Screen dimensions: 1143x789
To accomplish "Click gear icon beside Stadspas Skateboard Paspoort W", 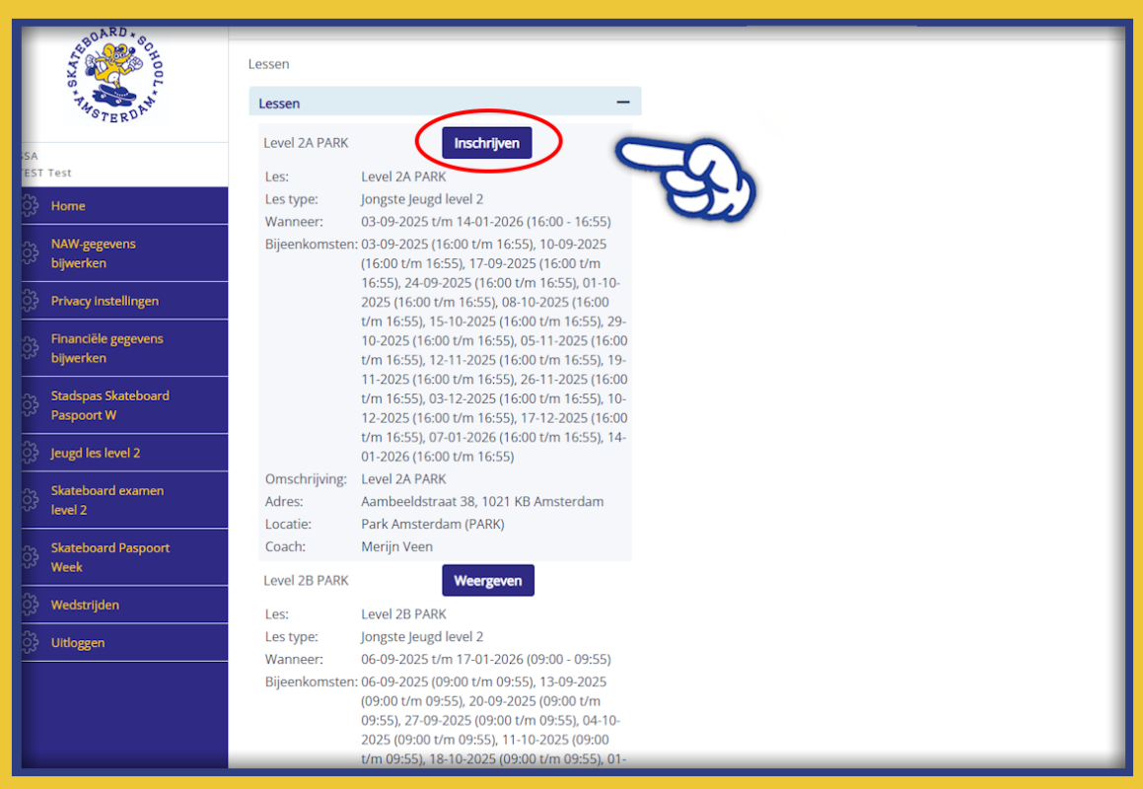I will pyautogui.click(x=30, y=405).
